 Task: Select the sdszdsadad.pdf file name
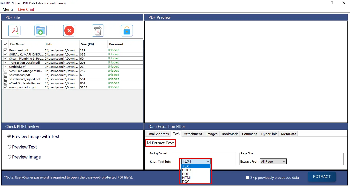20,75
